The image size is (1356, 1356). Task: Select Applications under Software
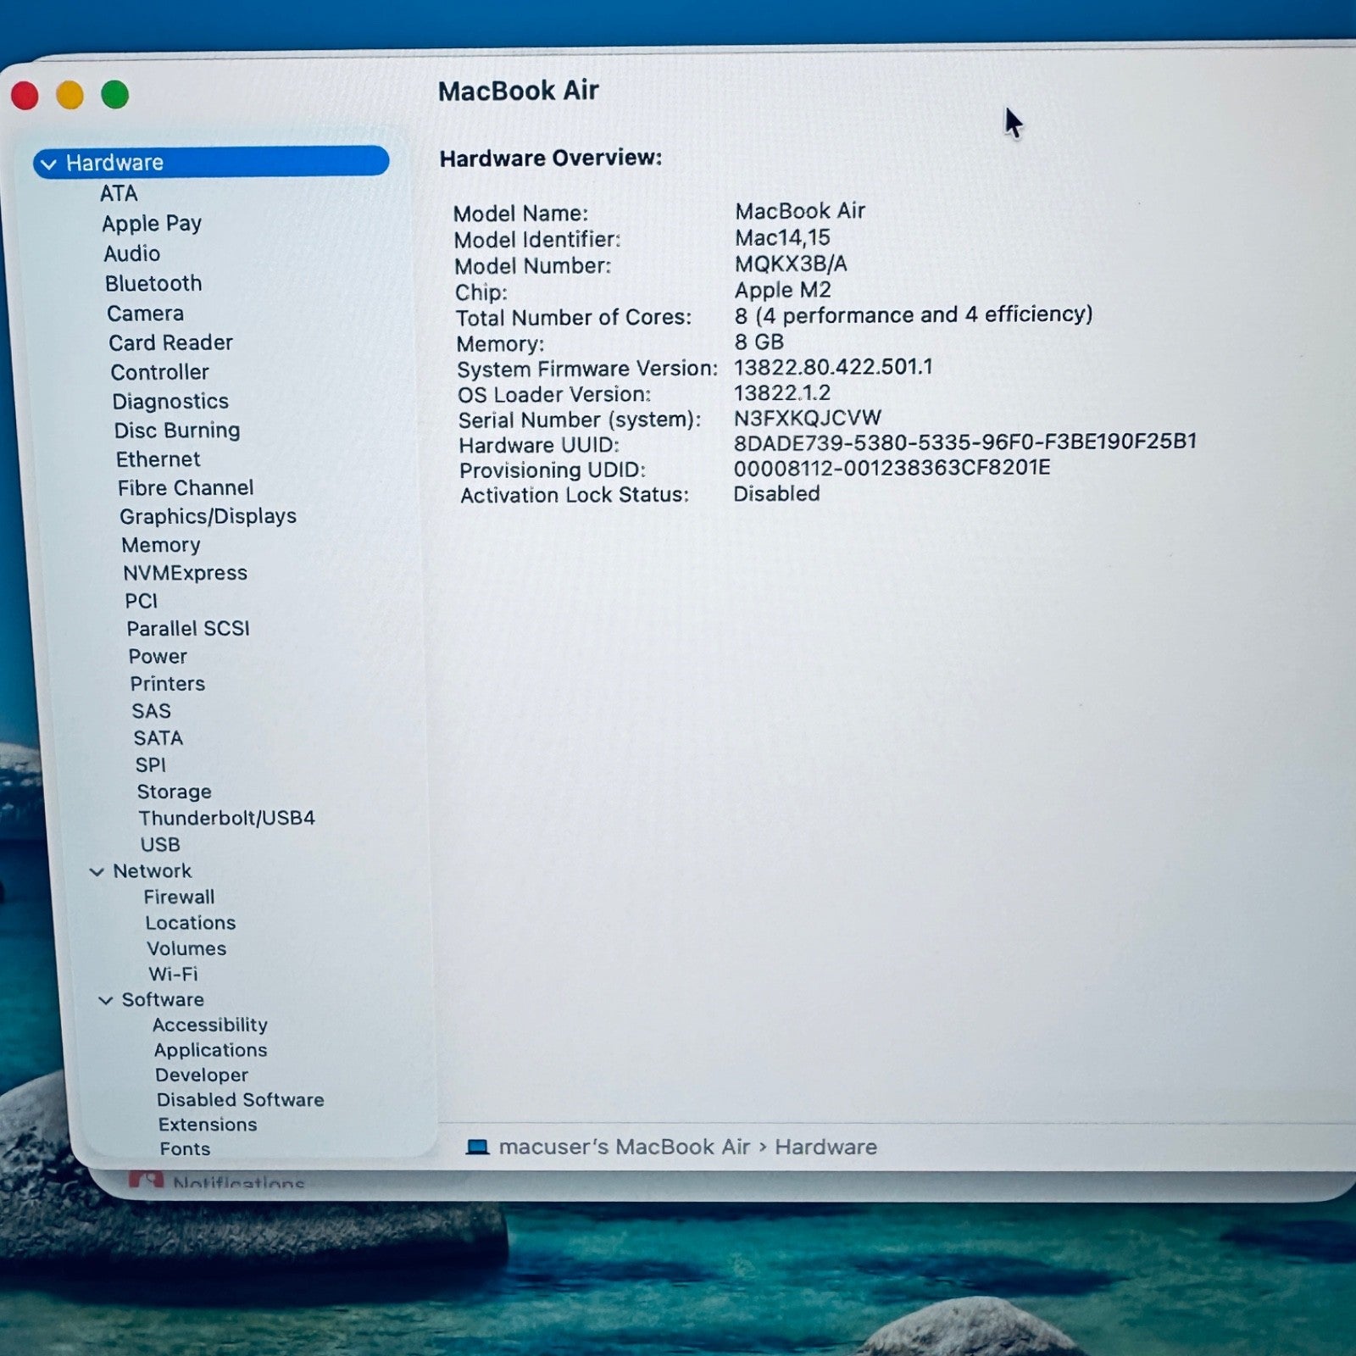(210, 1050)
